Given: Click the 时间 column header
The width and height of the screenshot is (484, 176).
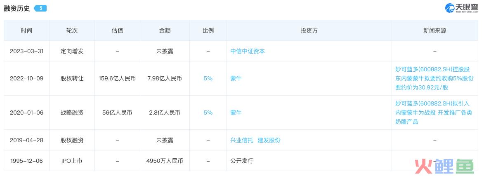Looking at the screenshot, I should (26, 31).
